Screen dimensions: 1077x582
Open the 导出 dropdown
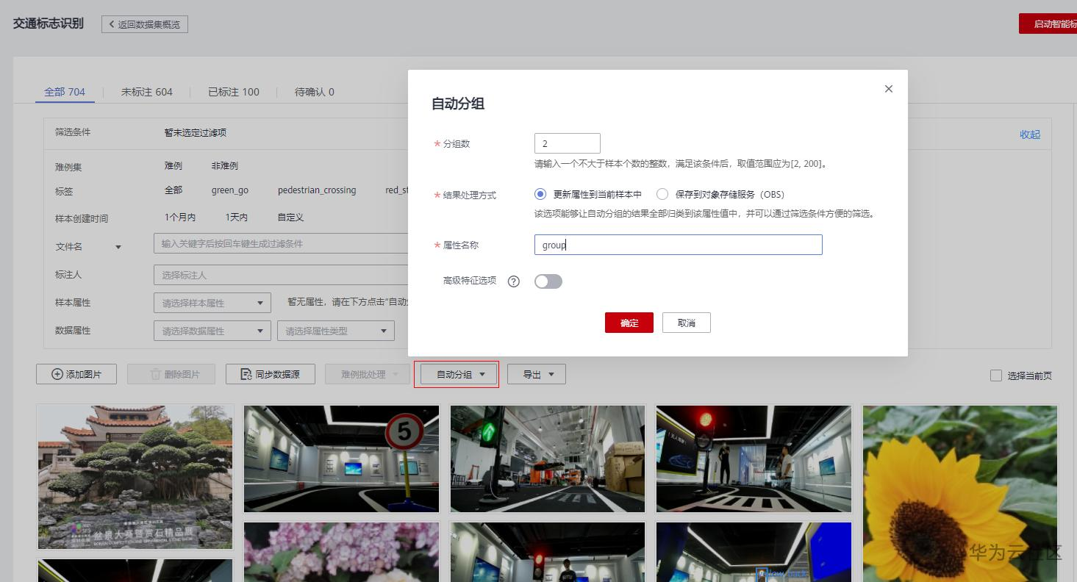click(537, 374)
